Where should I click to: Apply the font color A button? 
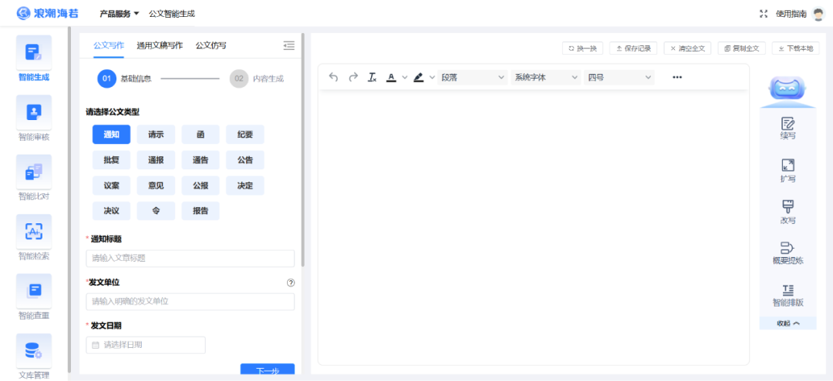pyautogui.click(x=392, y=78)
